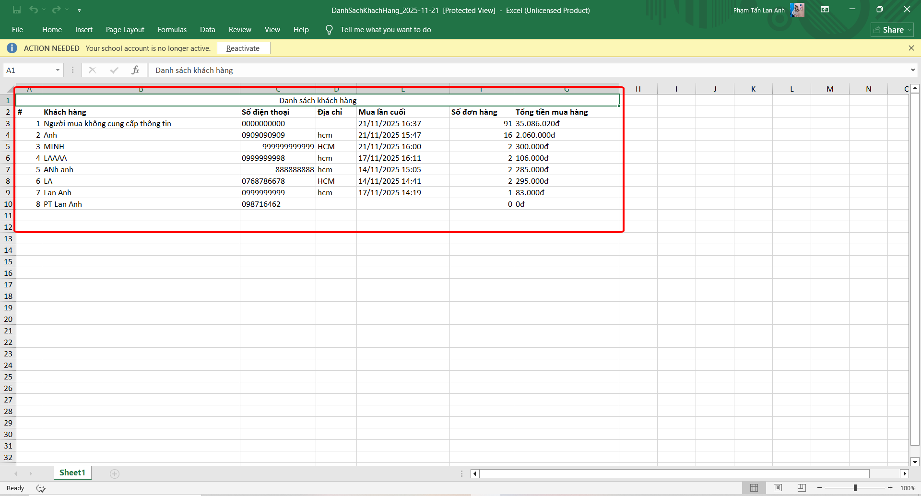Click the Undo arrow icon
Image resolution: width=921 pixels, height=496 pixels.
pyautogui.click(x=33, y=10)
